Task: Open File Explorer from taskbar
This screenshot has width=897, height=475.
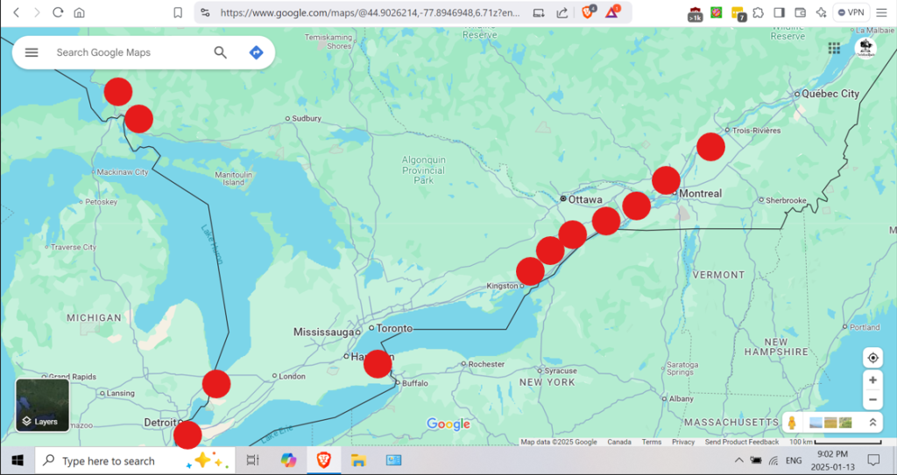Action: (x=358, y=460)
